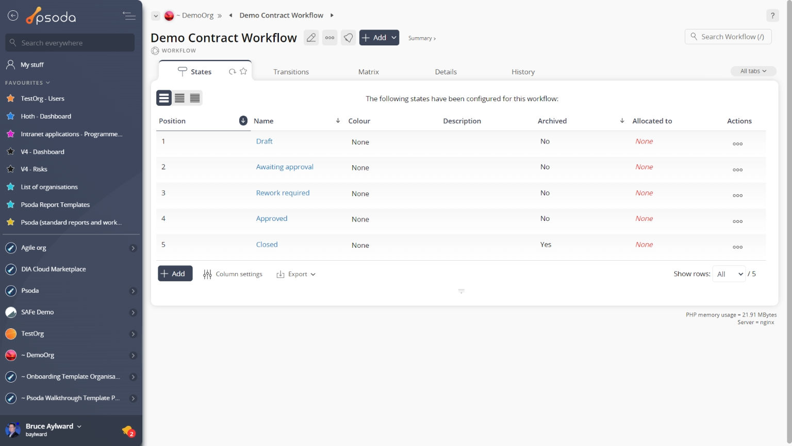Click the refresh icon on the States tab

233,72
